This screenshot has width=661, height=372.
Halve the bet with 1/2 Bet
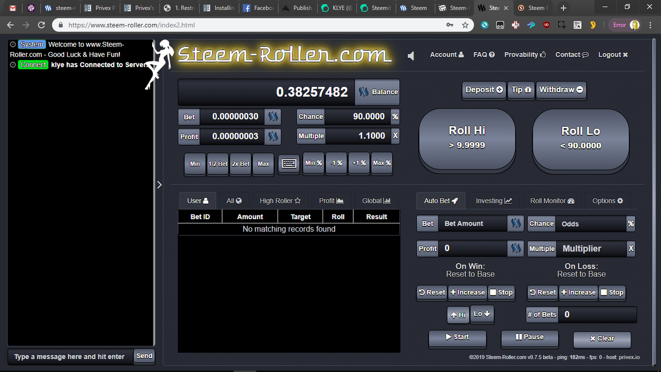coord(218,164)
